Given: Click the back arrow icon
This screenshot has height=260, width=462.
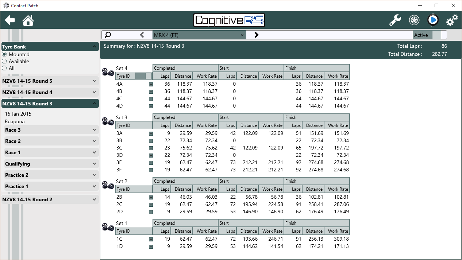Looking at the screenshot, I should pos(10,20).
